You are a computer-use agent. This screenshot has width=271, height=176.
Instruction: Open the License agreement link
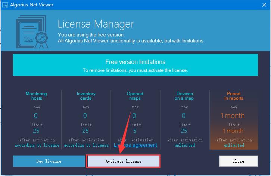(135, 145)
